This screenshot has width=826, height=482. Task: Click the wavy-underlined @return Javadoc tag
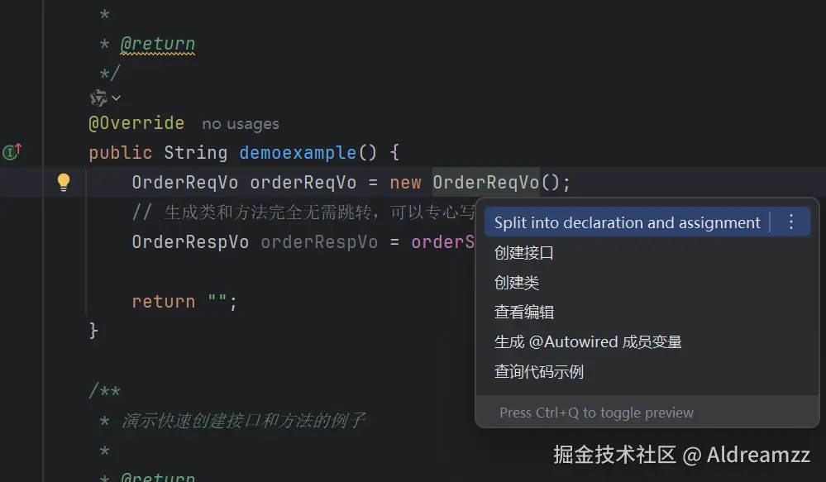point(157,44)
